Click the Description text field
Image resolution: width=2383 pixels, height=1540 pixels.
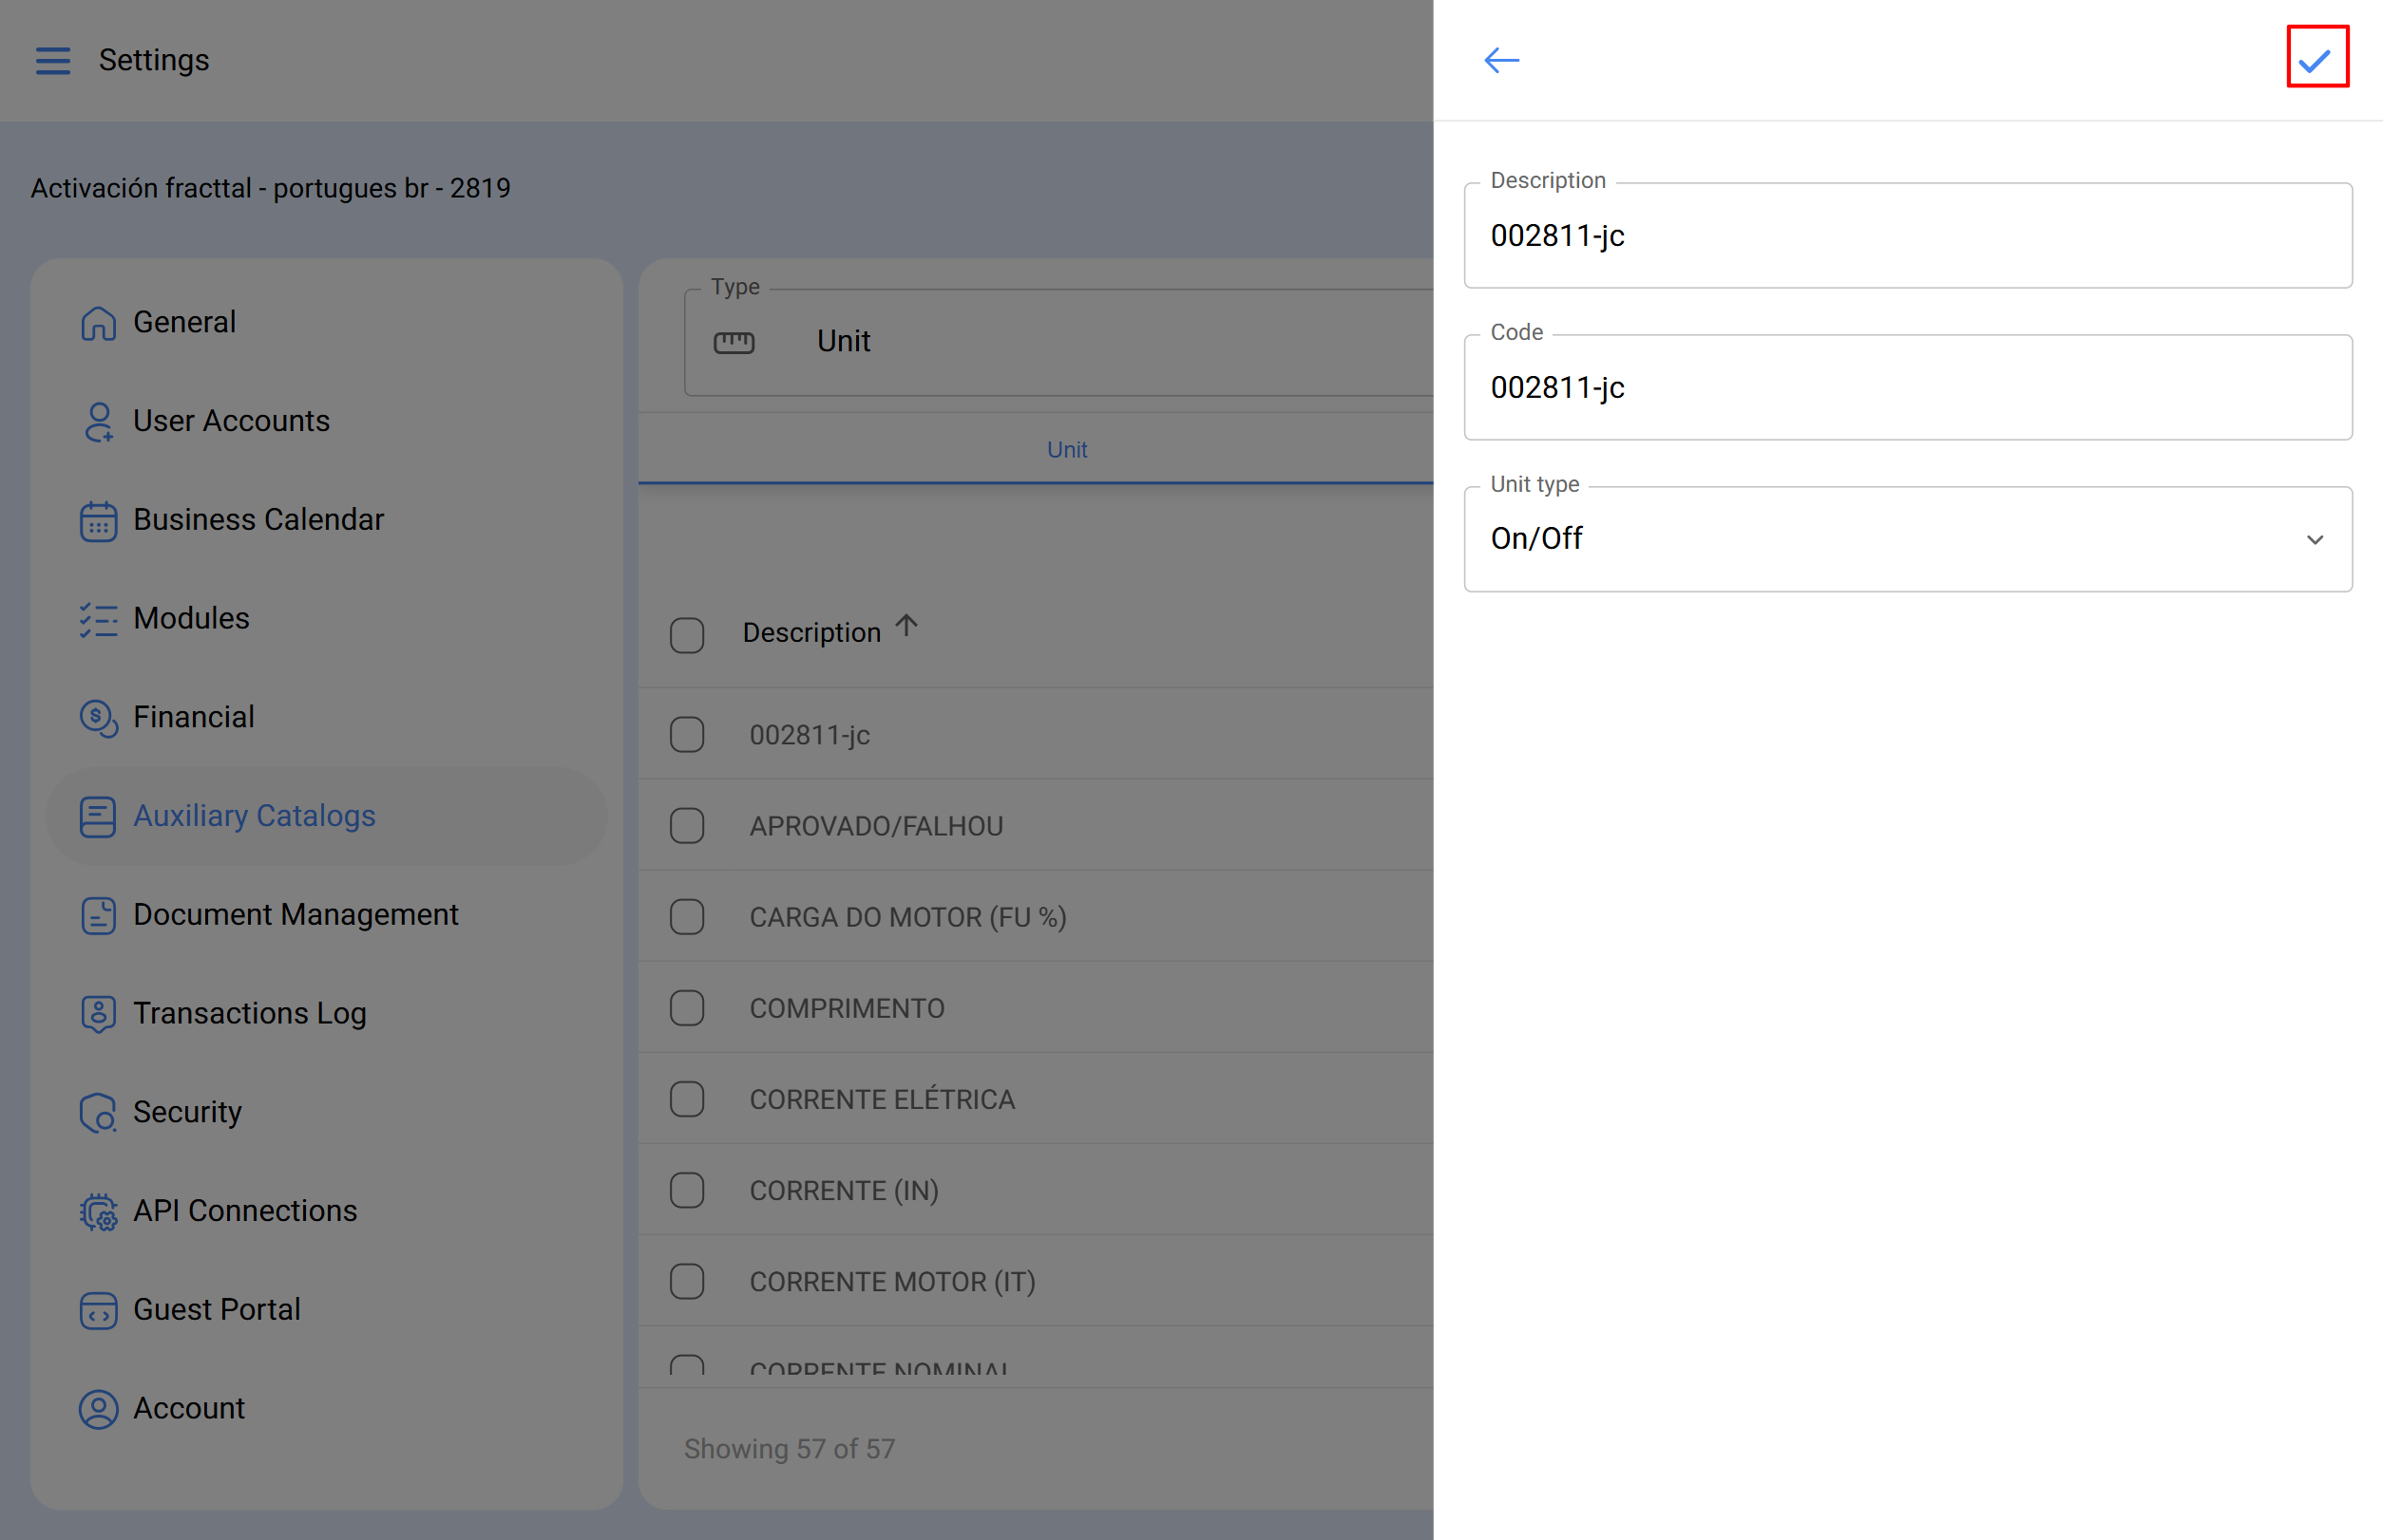[x=1907, y=236]
